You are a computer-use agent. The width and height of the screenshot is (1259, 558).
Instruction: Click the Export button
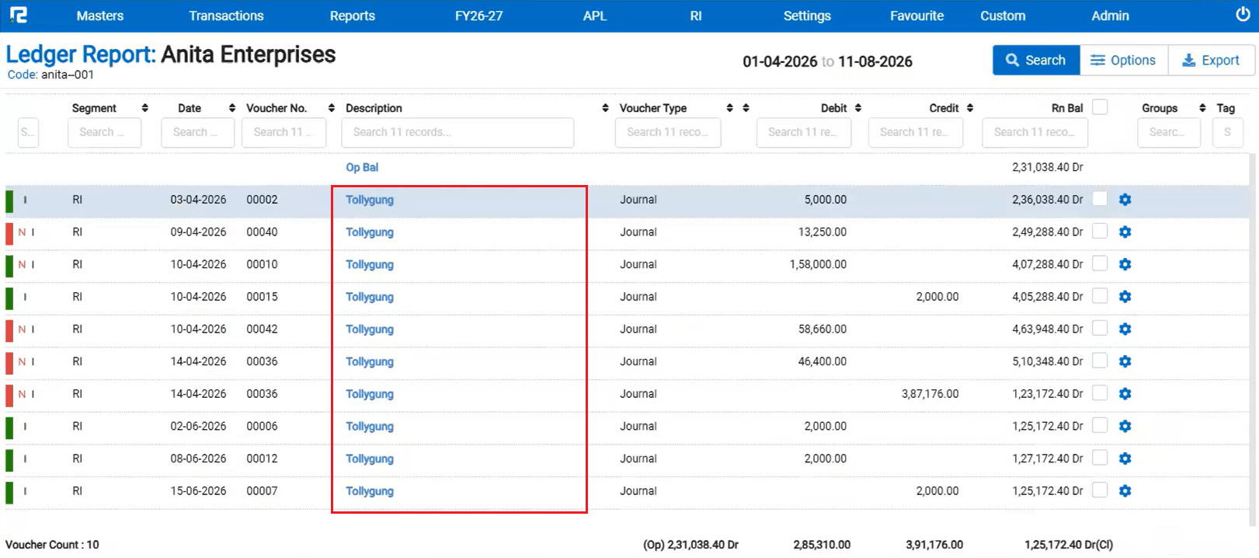pyautogui.click(x=1211, y=60)
